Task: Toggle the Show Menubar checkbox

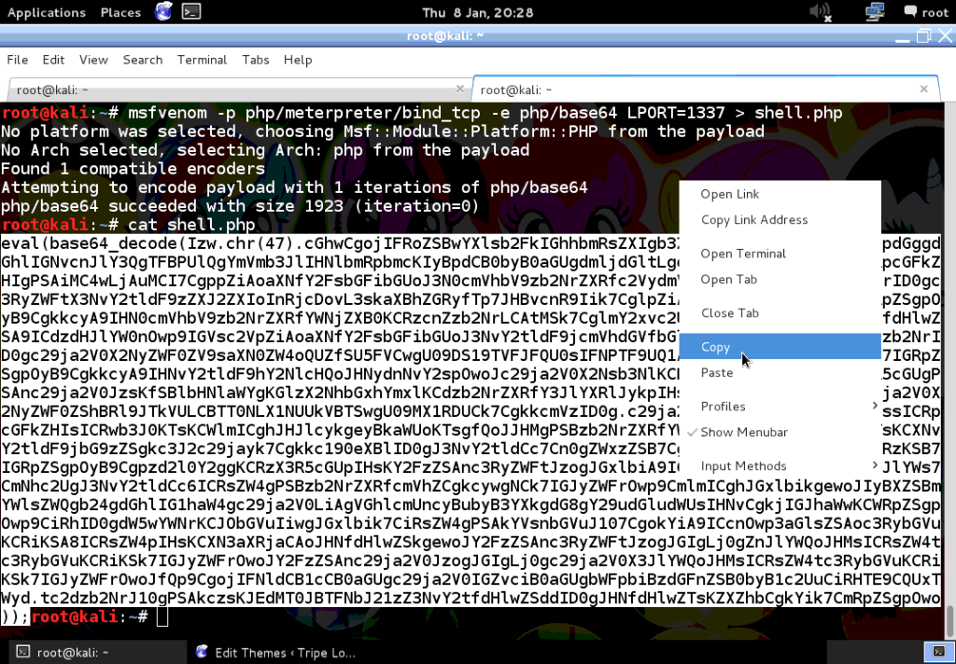Action: pyautogui.click(x=780, y=432)
